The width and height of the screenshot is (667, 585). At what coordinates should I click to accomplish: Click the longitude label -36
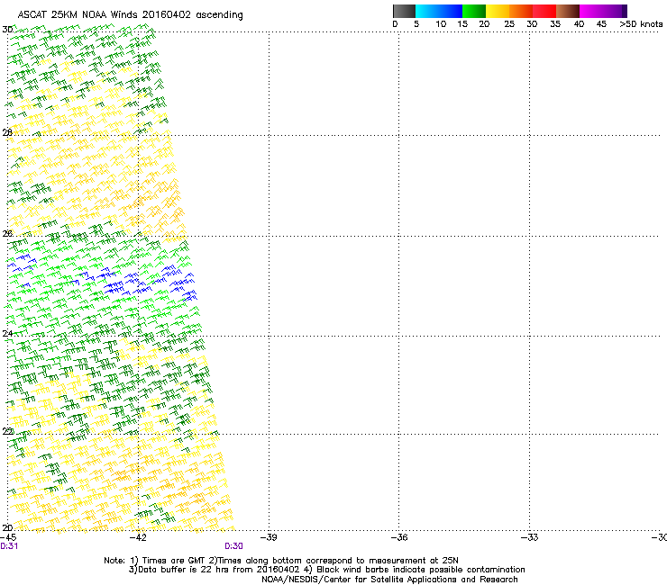[x=399, y=537]
